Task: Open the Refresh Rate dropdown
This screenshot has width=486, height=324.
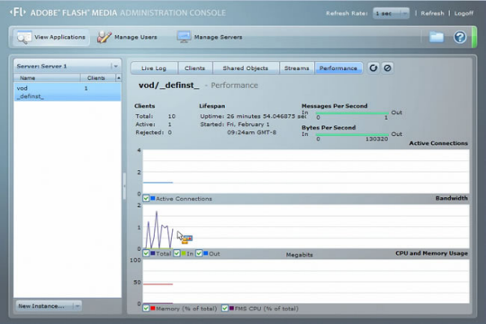Action: pos(391,13)
